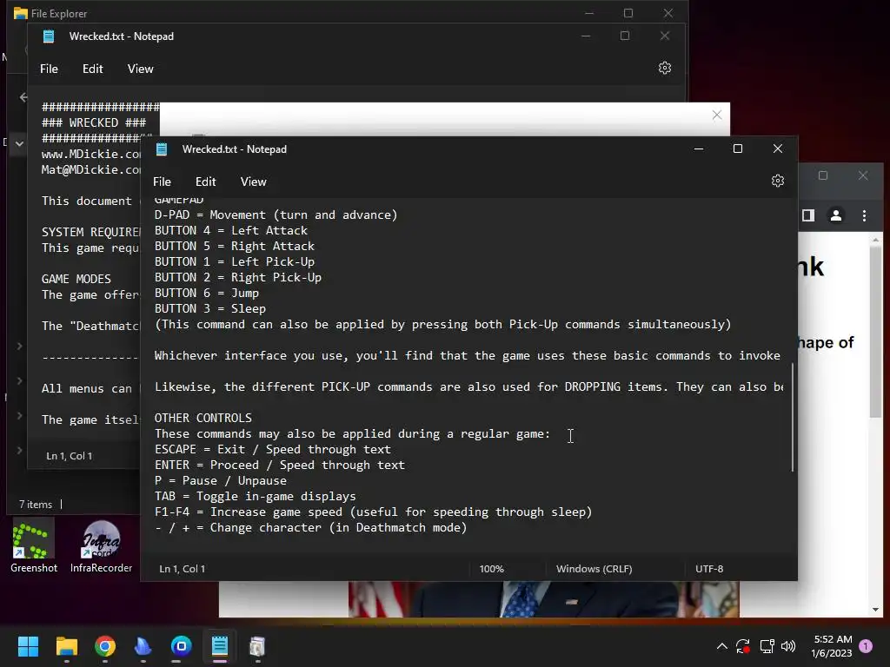Click File Explorer folder icon in title bar

click(21, 13)
